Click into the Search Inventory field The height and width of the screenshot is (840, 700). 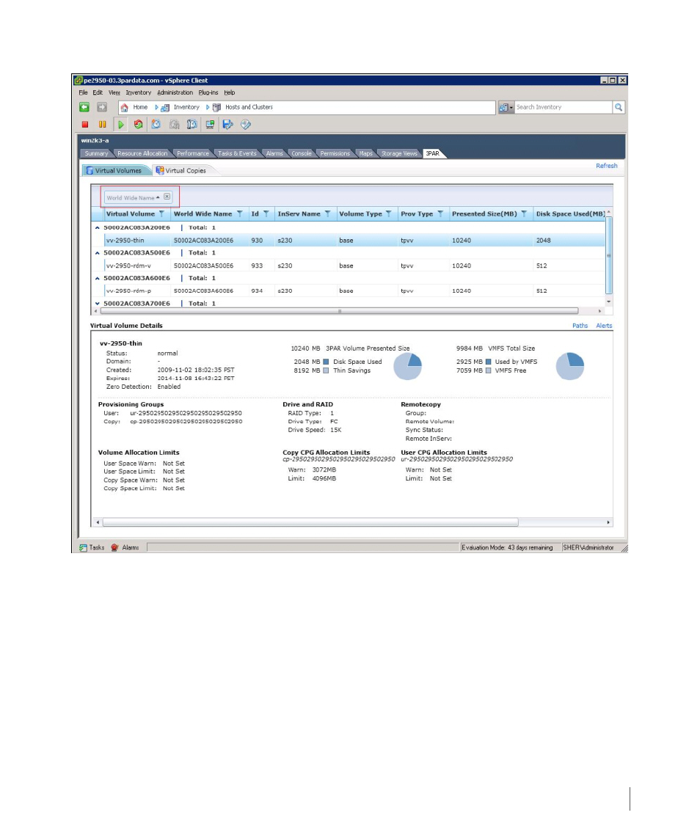point(564,107)
